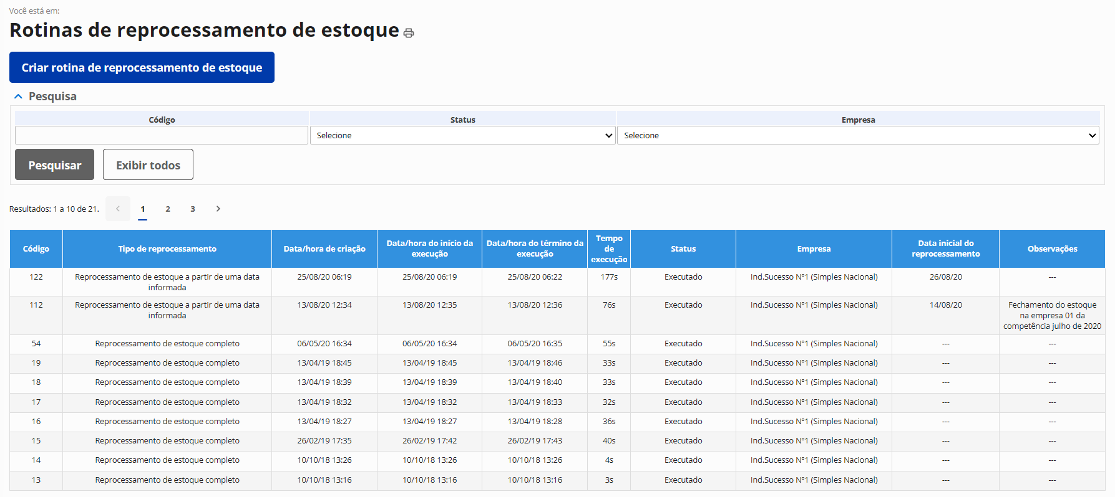
Task: Go to next results page arrow
Action: pyautogui.click(x=218, y=209)
